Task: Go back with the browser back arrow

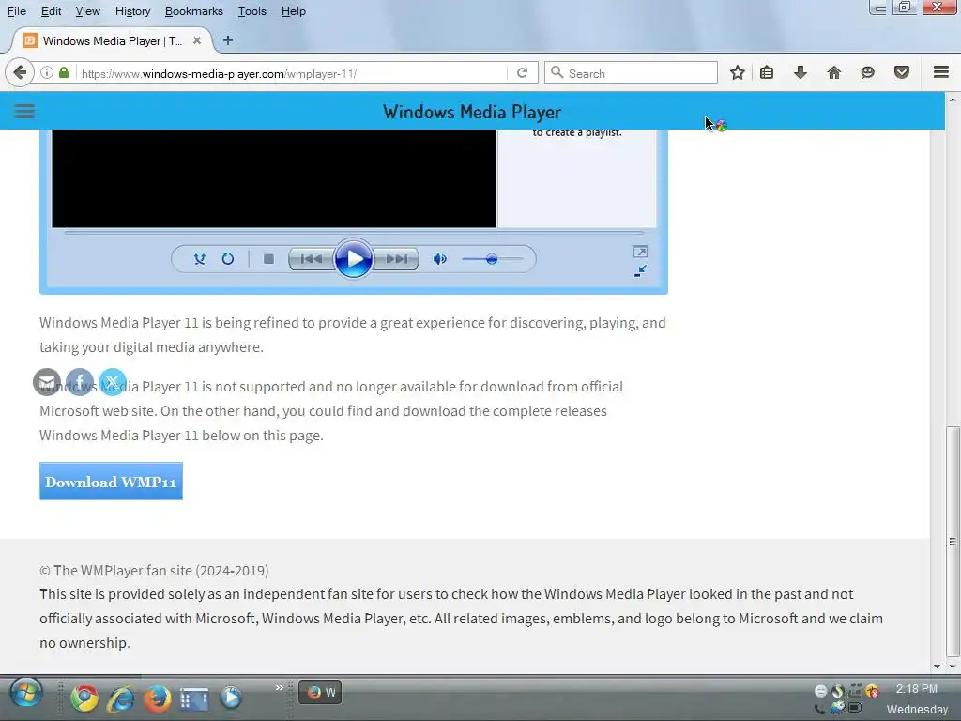Action: (20, 72)
